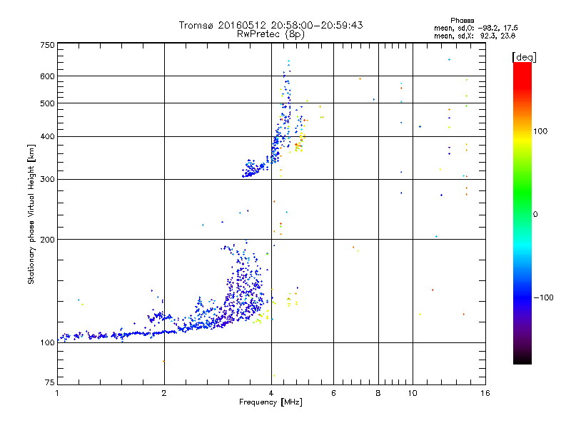The height and width of the screenshot is (428, 571).
Task: Click the 'Phases' header label
Action: (x=462, y=21)
